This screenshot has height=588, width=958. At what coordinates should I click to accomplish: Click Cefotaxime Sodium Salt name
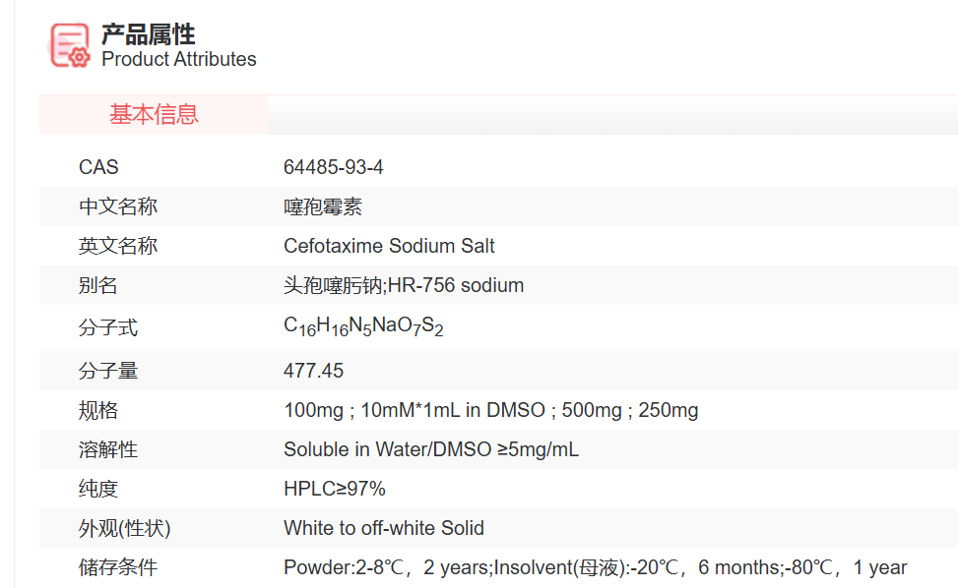point(389,246)
